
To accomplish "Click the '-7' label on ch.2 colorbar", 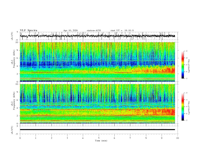I will tap(186, 120).
